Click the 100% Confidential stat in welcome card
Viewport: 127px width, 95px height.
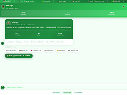click(60, 35)
